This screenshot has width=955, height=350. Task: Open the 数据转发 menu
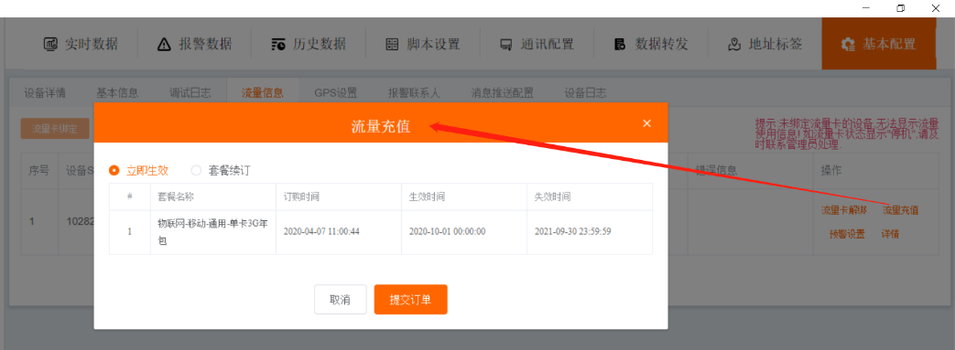[x=650, y=45]
